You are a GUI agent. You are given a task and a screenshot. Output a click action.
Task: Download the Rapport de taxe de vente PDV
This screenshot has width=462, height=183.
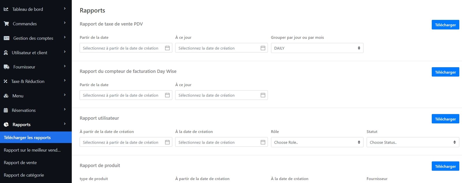pyautogui.click(x=445, y=25)
